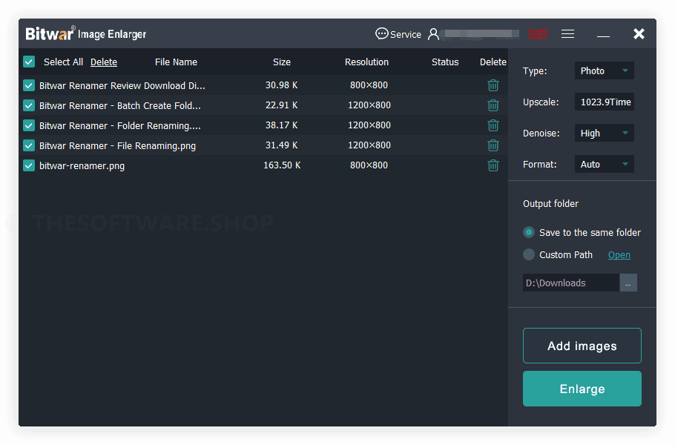Uncheck the Batch Create Fold... file checkbox

(29, 105)
